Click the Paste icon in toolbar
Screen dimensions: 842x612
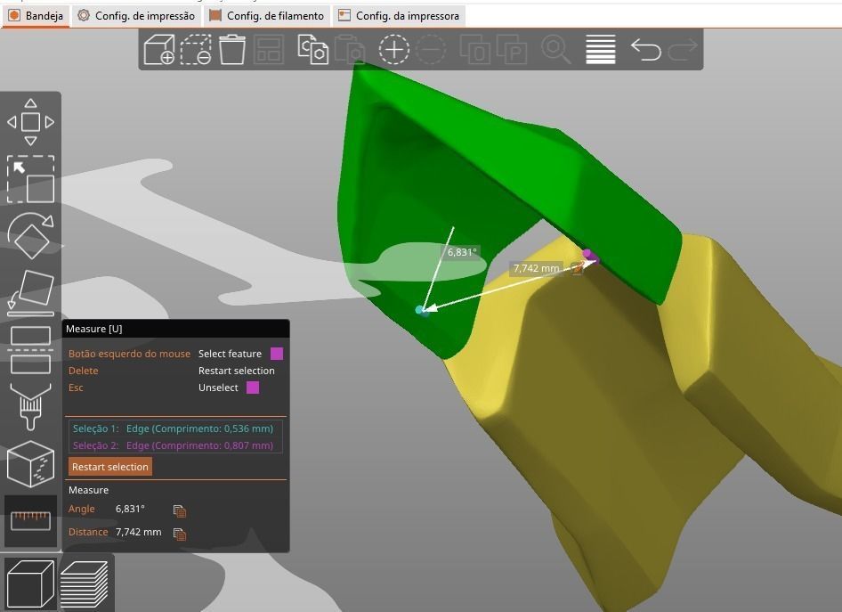tap(350, 49)
